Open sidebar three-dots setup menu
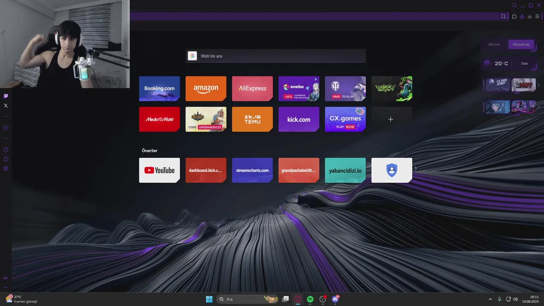544x306 pixels. [6, 287]
